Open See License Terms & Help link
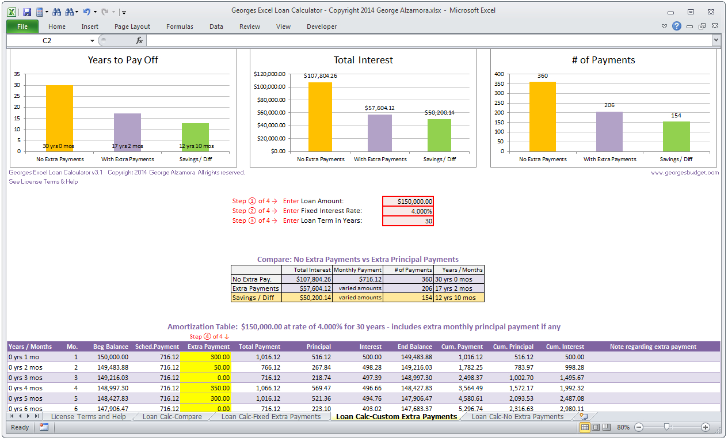 coord(43,181)
